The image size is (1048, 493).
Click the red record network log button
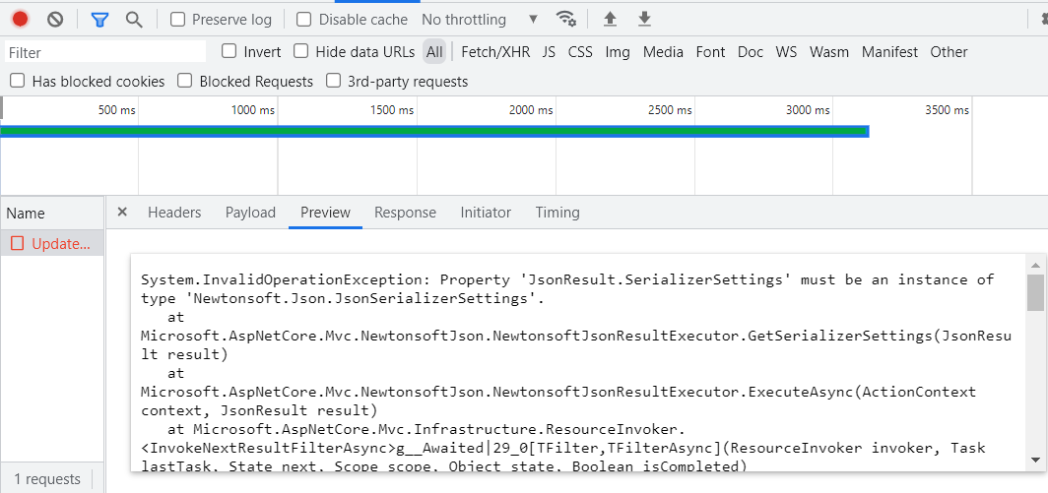coord(20,19)
